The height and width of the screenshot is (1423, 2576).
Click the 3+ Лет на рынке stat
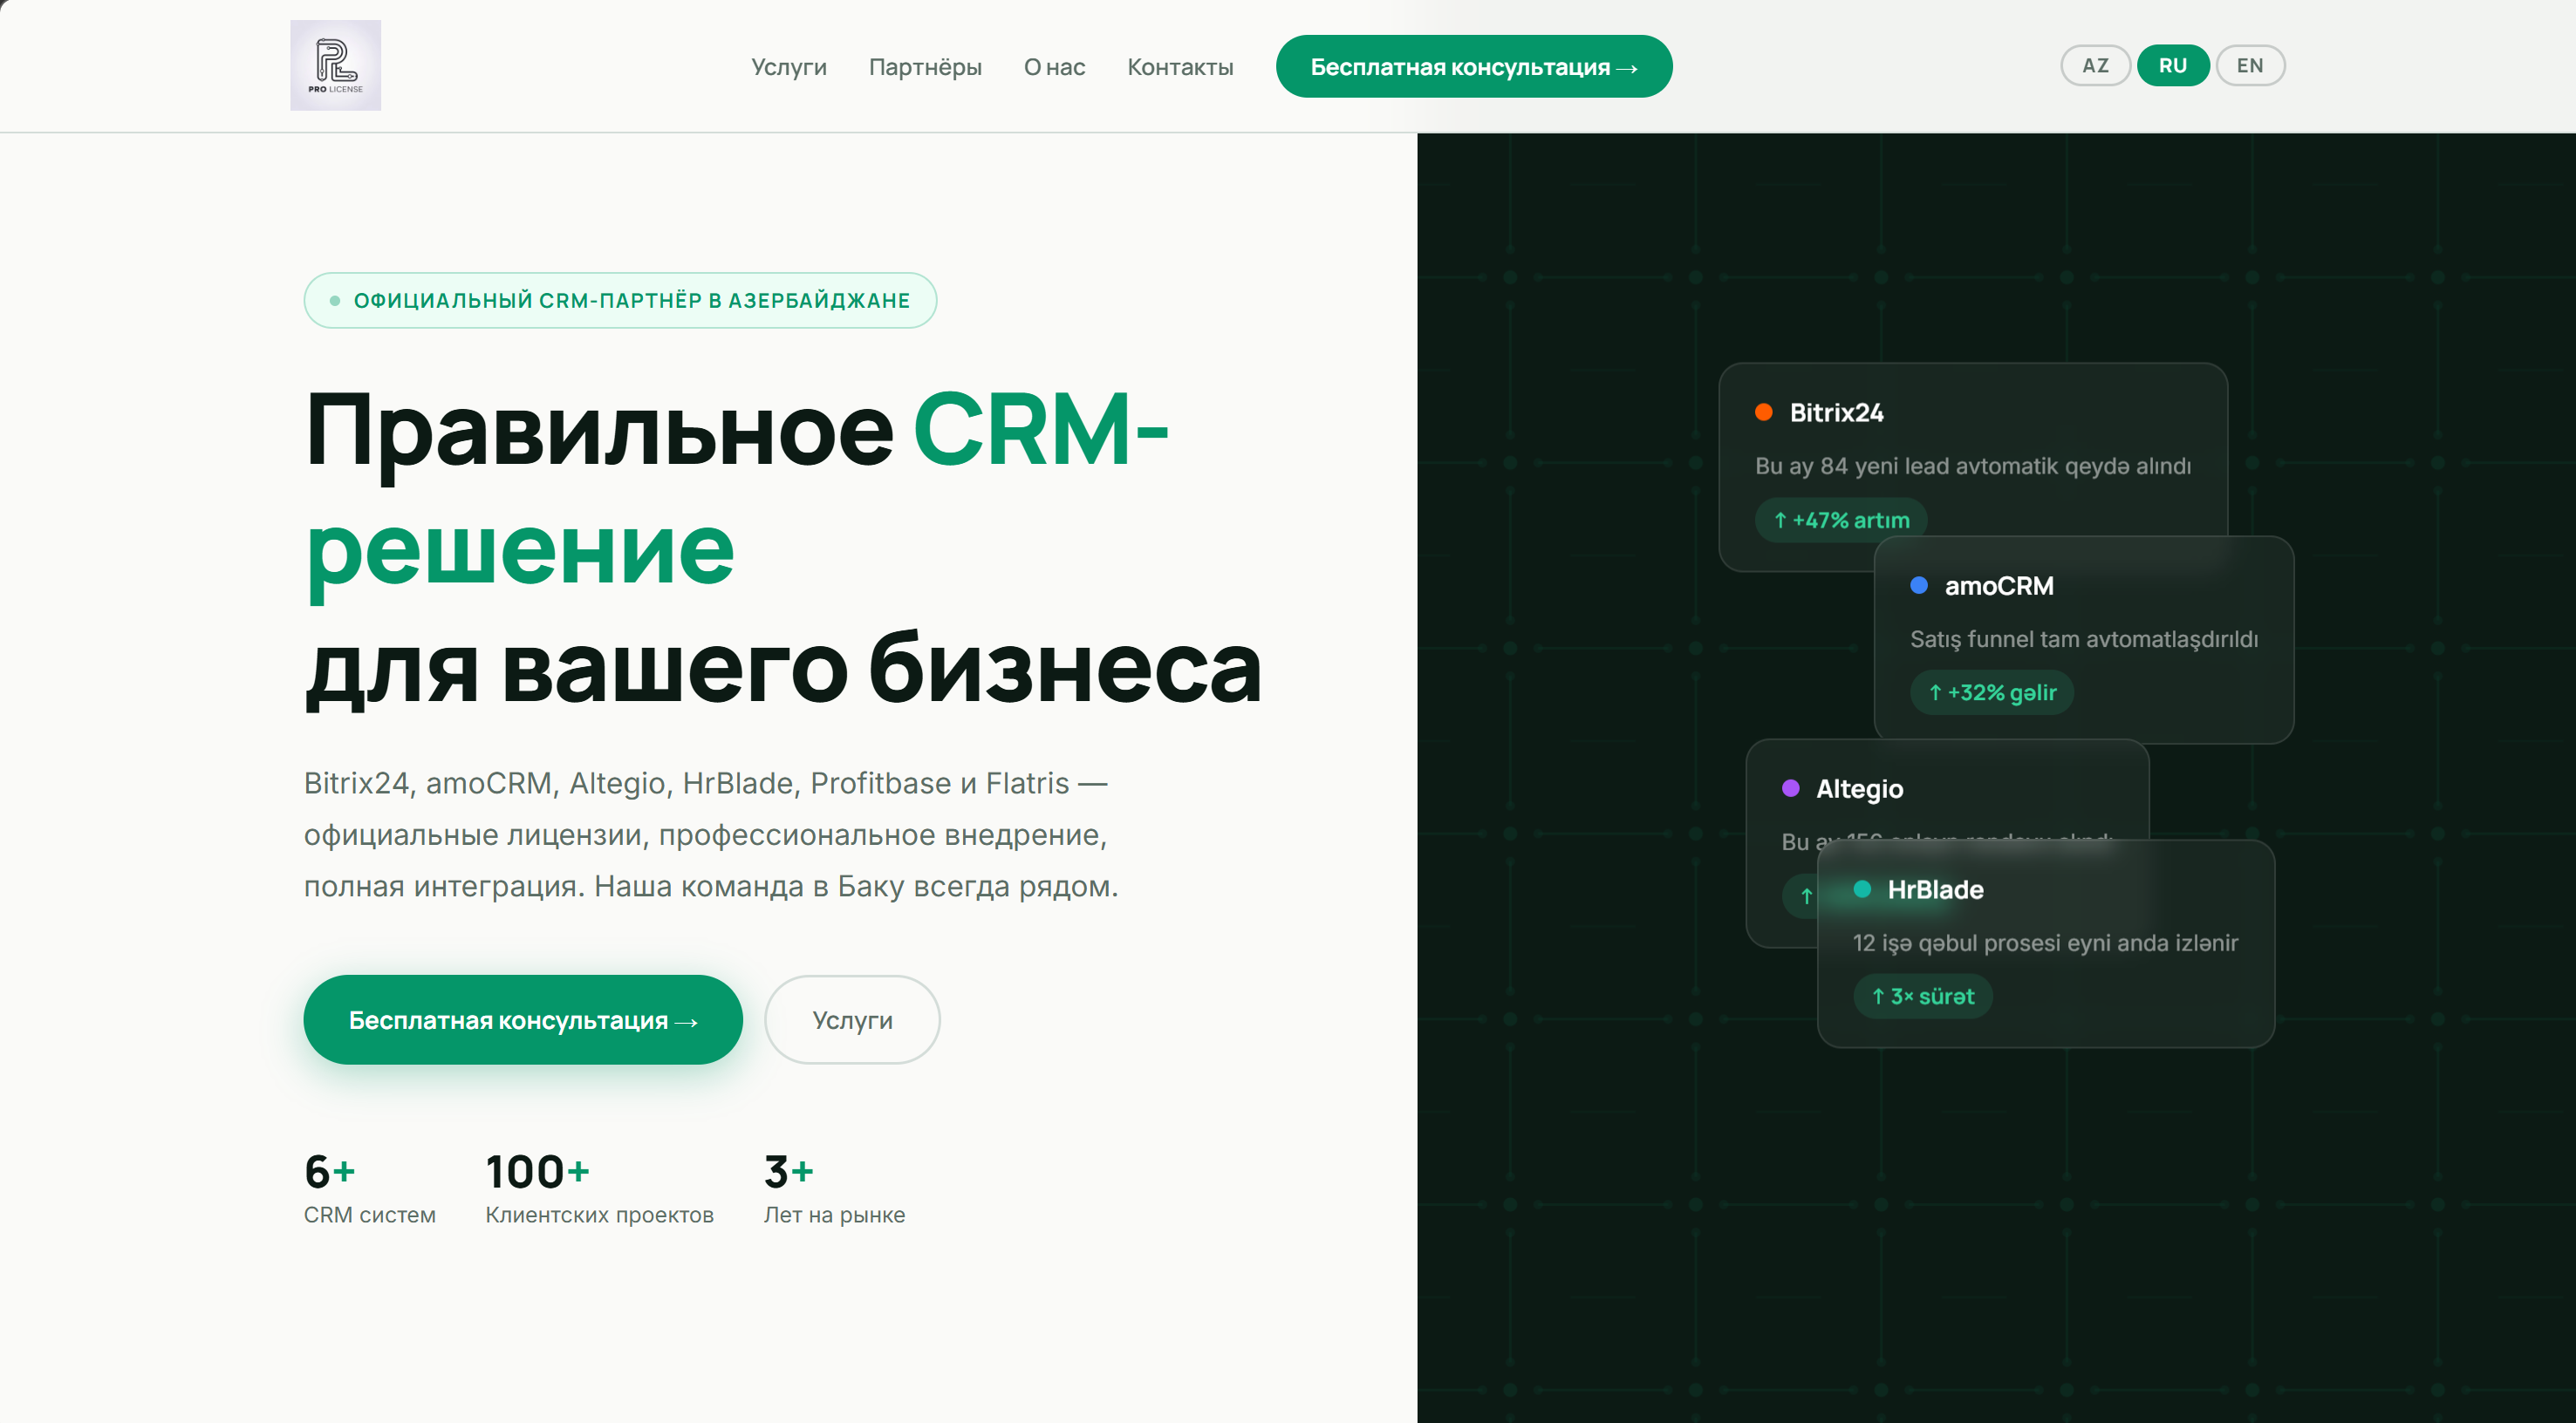point(834,1188)
